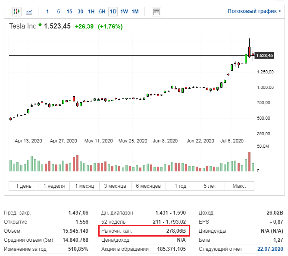The height and width of the screenshot is (256, 288).
Task: Select the 30 minute interval
Action: click(x=80, y=12)
